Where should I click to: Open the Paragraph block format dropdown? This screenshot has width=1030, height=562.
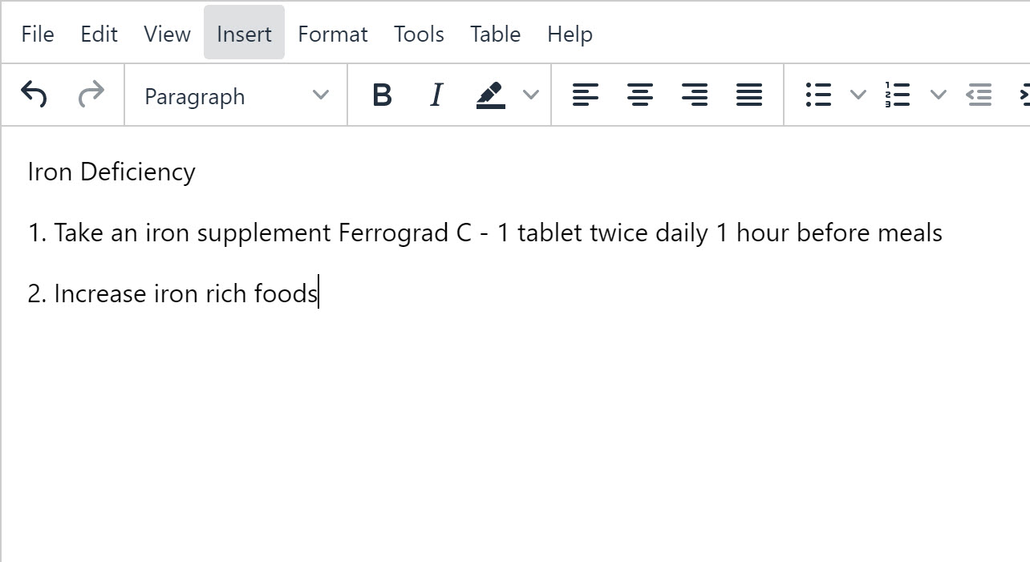click(x=236, y=95)
